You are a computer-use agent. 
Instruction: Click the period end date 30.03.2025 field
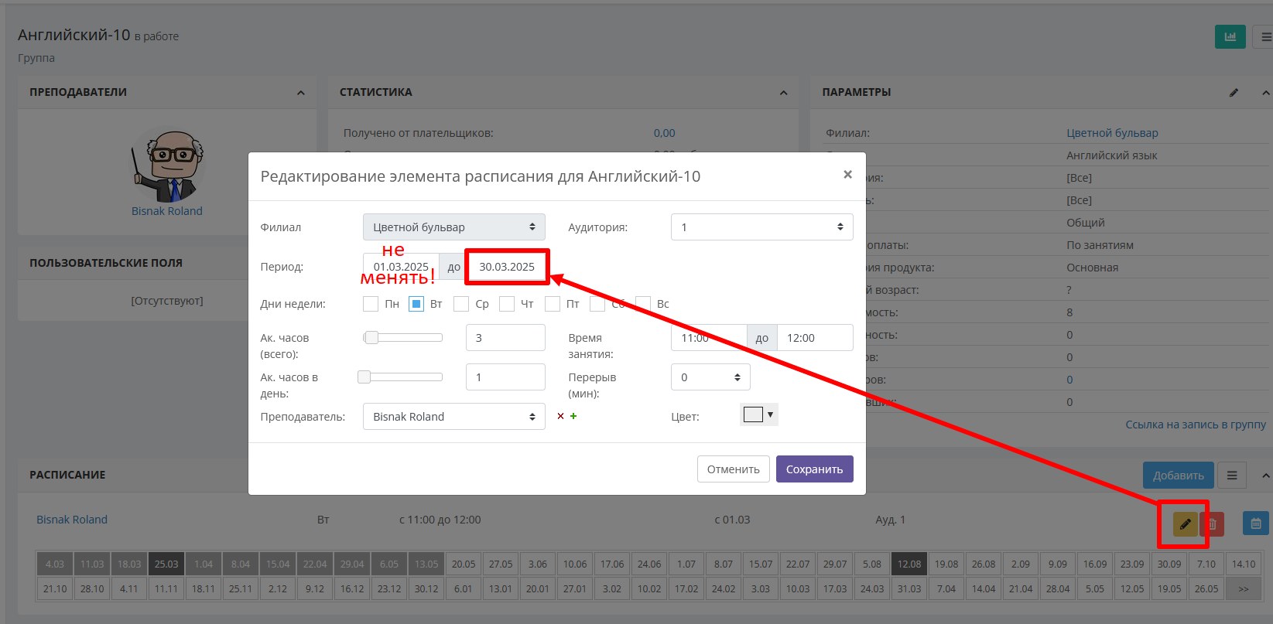pos(507,267)
